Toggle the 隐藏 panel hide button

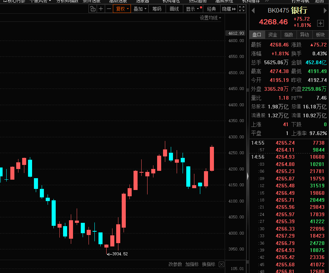tap(229, 9)
